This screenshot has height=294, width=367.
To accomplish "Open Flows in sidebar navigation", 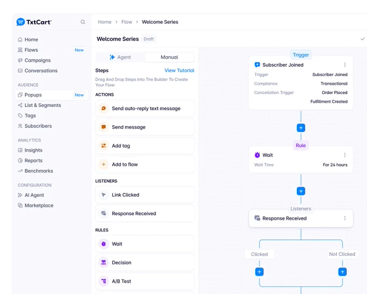I will pos(51,50).
